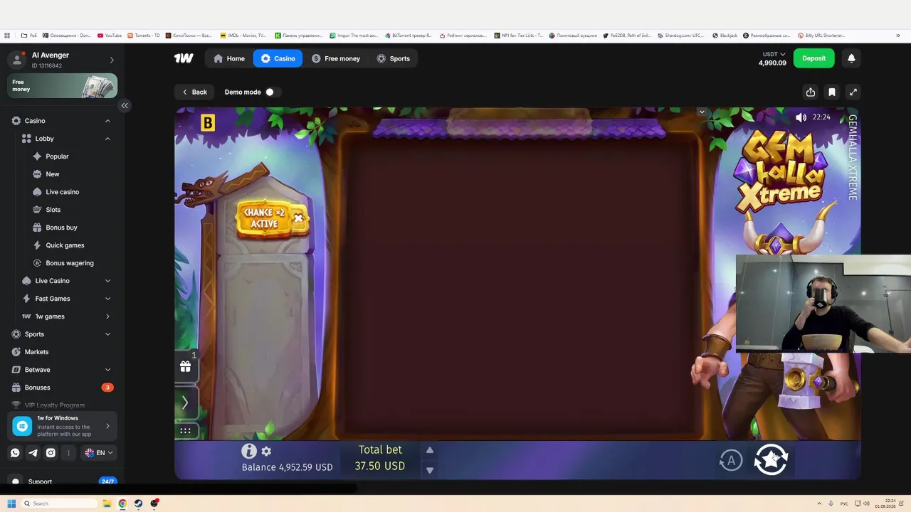Viewport: 911px width, 512px height.
Task: Collapse the left sidebar
Action: 125,105
